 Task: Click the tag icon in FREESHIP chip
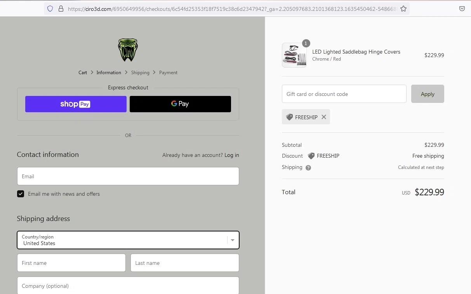(289, 117)
